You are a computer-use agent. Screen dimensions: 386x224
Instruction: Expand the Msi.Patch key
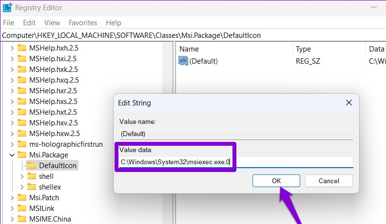tap(12, 198)
